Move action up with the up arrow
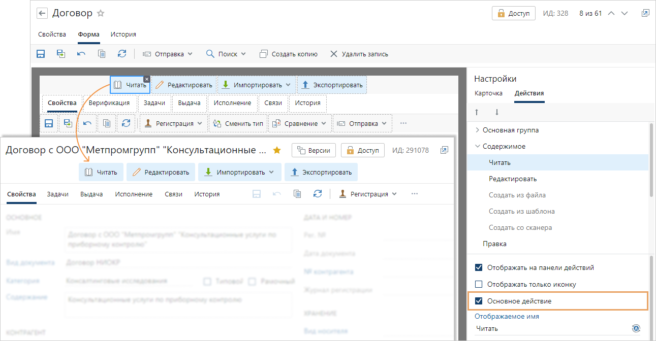The width and height of the screenshot is (656, 341). [477, 112]
